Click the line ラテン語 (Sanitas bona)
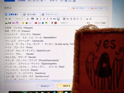This screenshot has height=93, width=124. 27,76
